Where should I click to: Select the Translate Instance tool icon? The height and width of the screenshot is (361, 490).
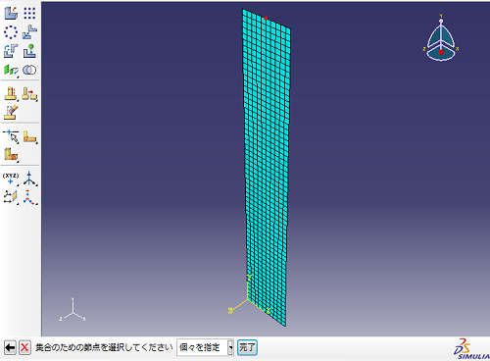29,32
